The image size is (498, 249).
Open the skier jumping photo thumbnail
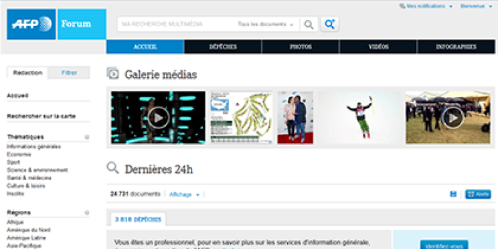(359, 118)
